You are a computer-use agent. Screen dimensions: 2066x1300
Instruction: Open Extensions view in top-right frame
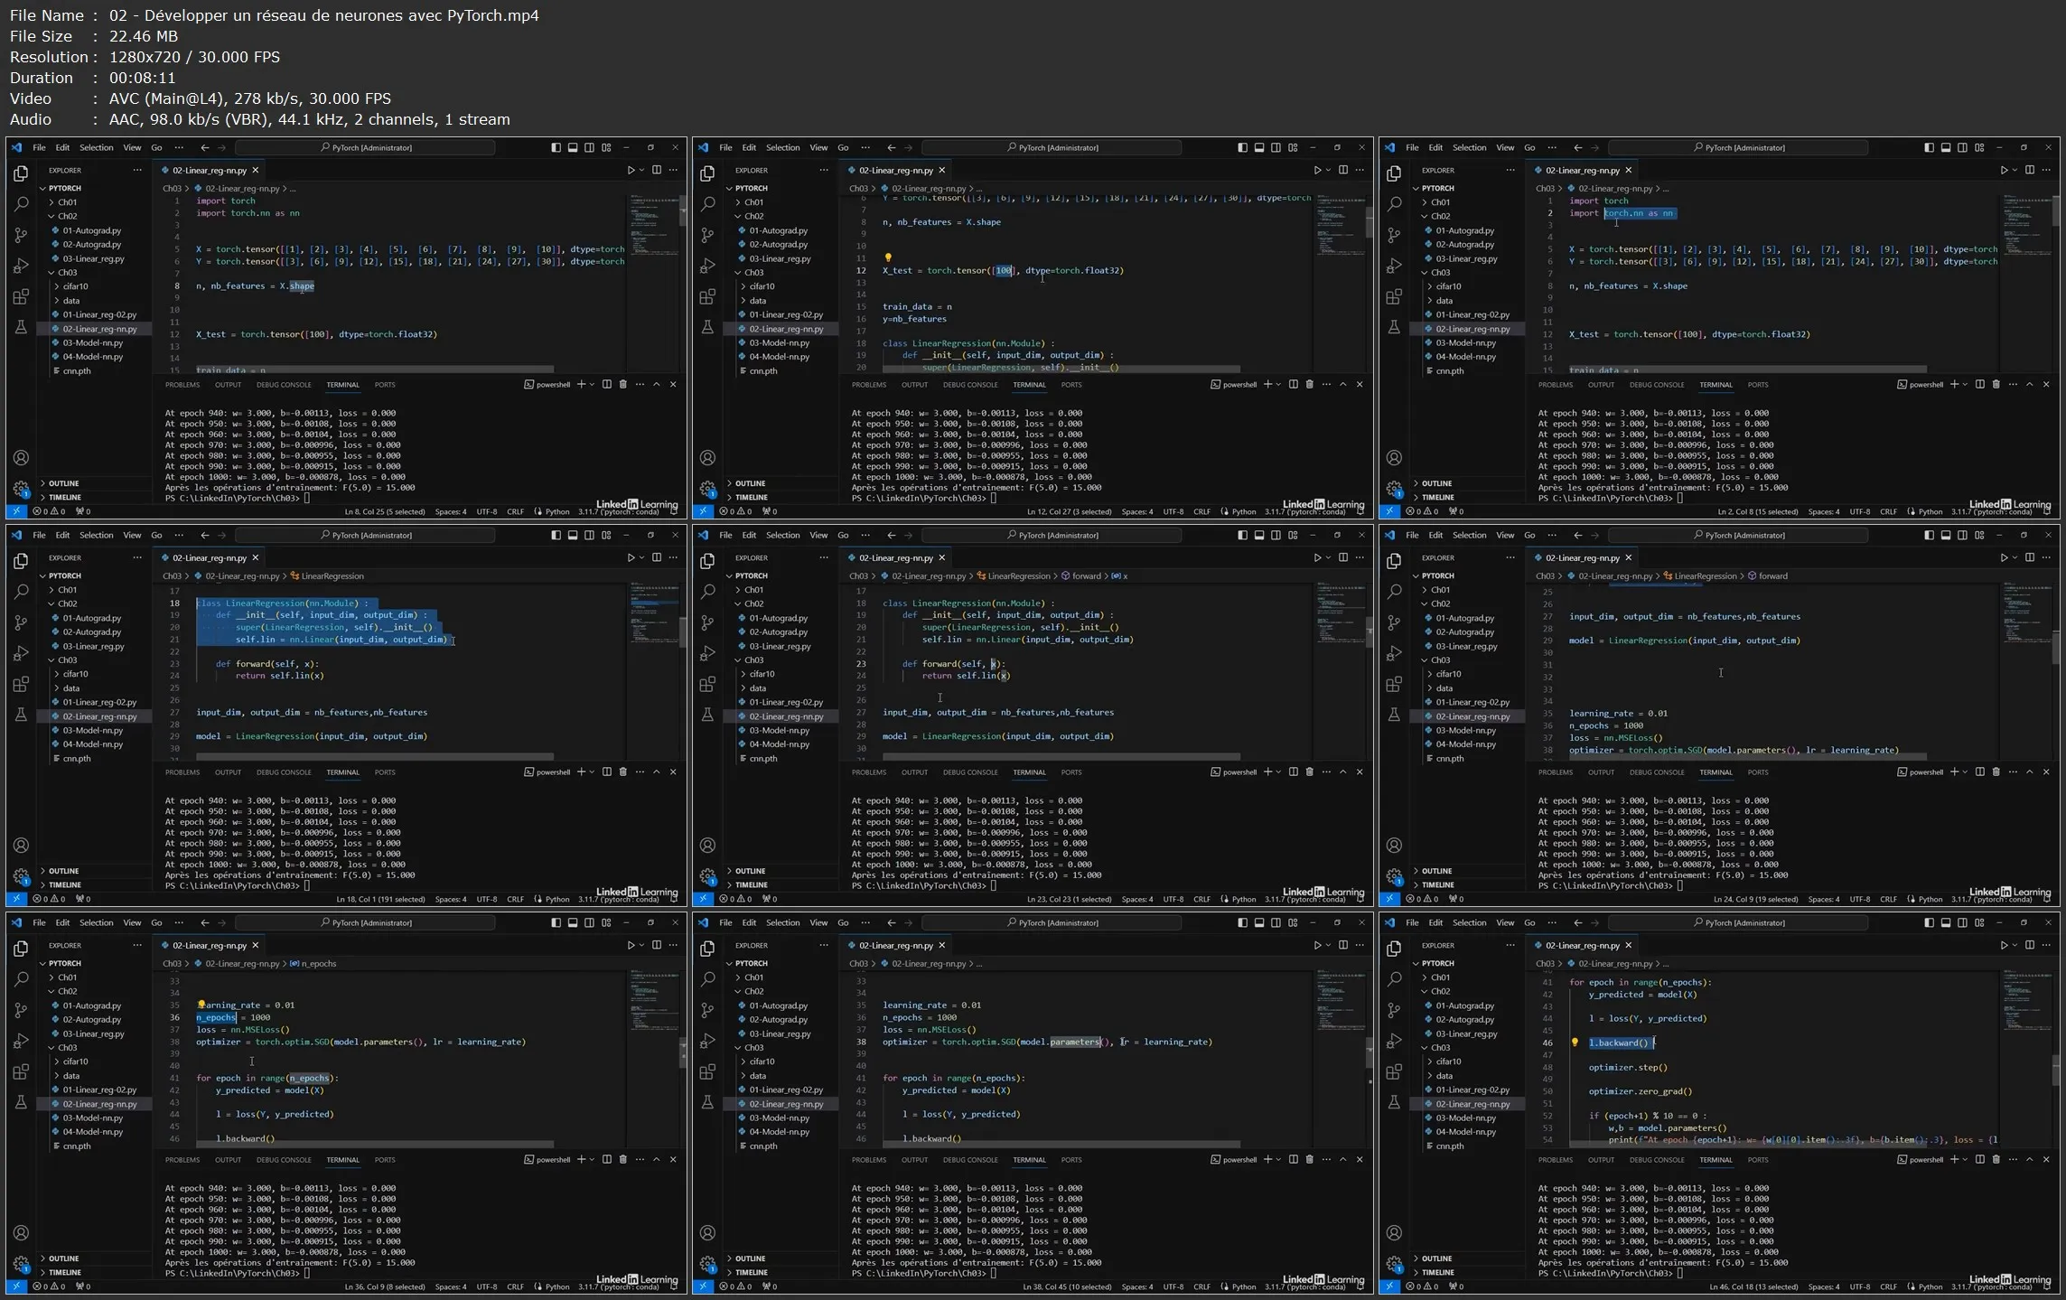pyautogui.click(x=1394, y=296)
